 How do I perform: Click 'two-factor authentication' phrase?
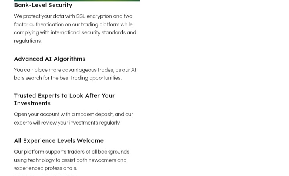[x=74, y=20]
